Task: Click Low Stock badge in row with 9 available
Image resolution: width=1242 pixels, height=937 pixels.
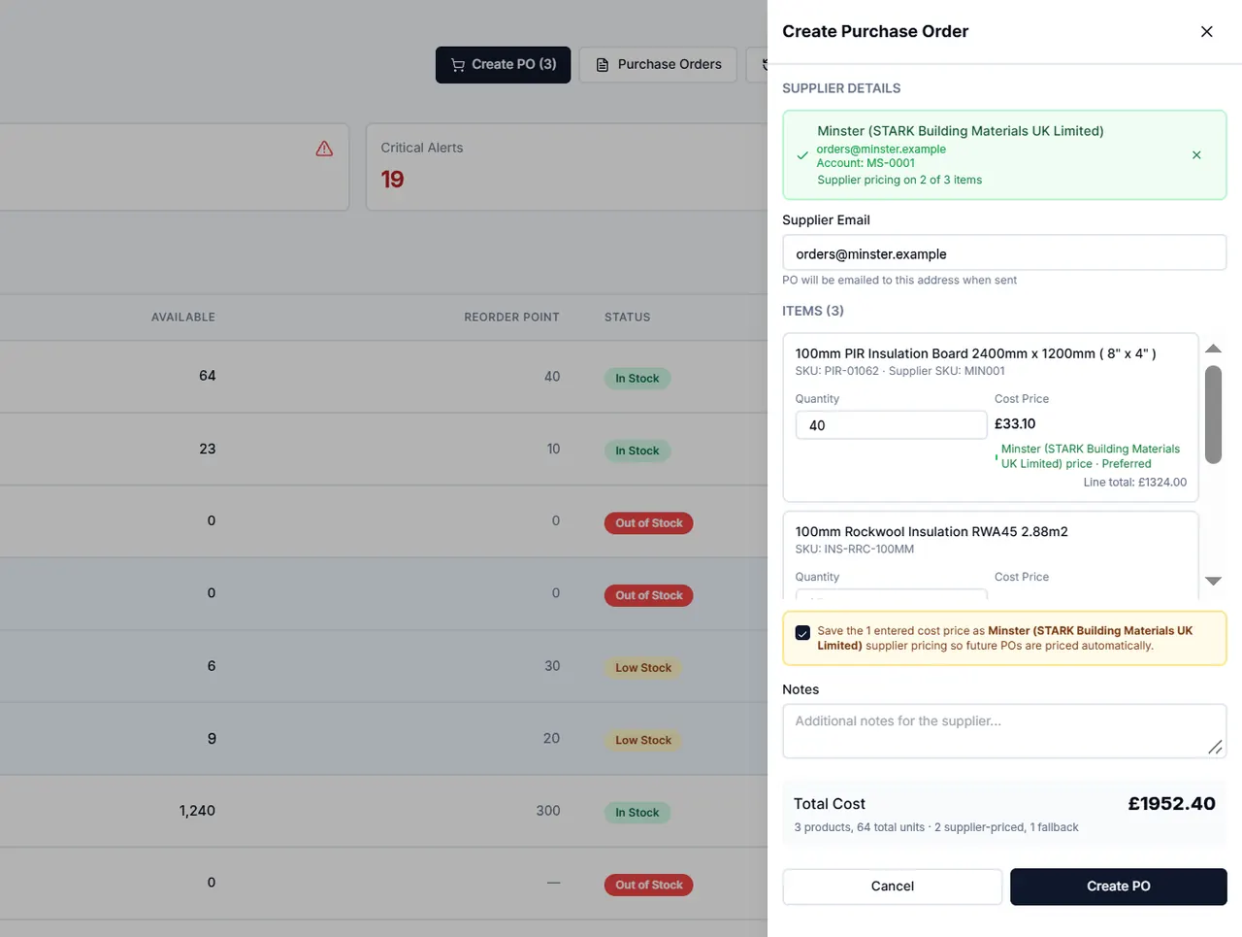Action: pos(643,740)
